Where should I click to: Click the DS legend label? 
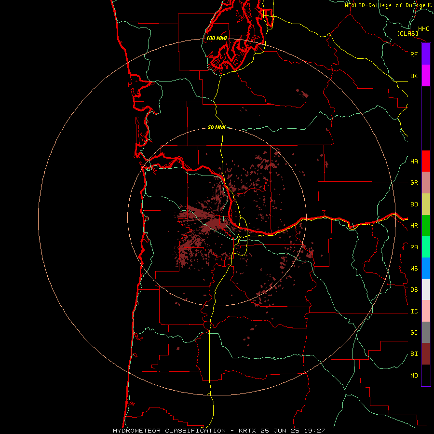point(414,290)
